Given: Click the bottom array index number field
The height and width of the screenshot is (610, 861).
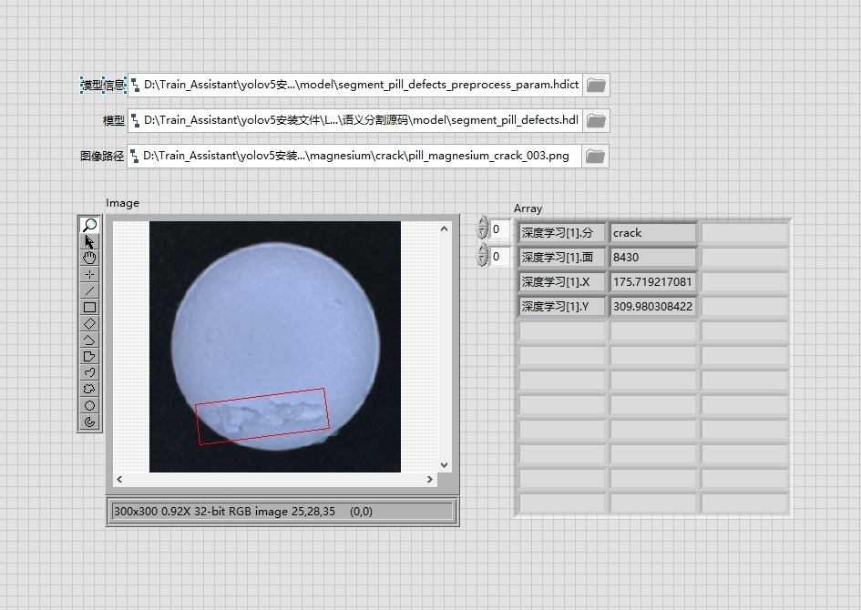Looking at the screenshot, I should click(499, 256).
